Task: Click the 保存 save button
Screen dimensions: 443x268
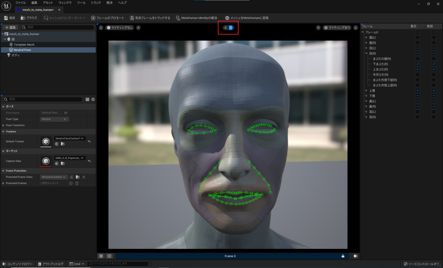Action: pos(10,18)
